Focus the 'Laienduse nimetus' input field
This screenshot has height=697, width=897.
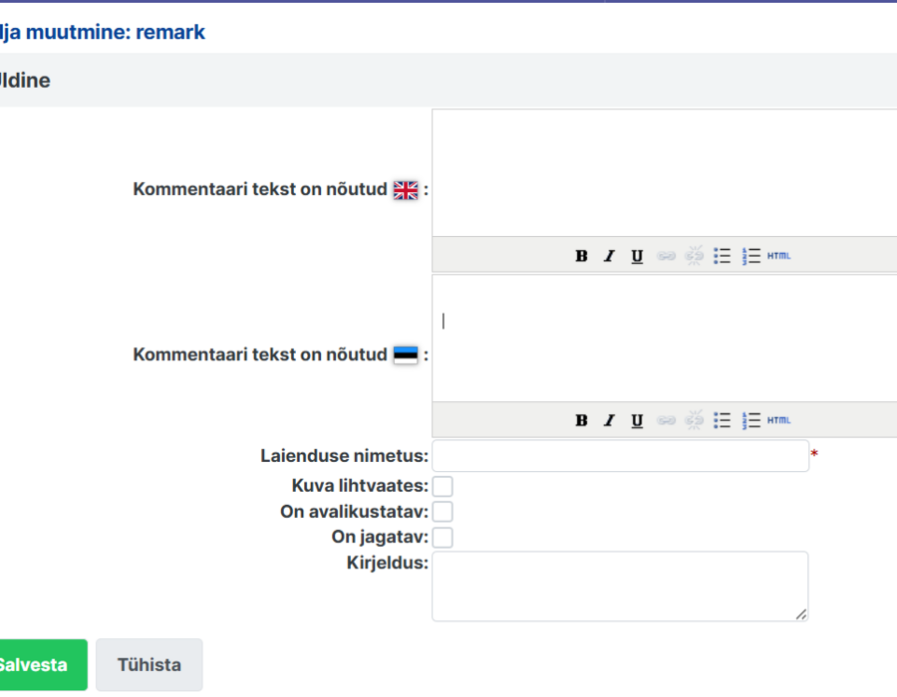click(x=621, y=456)
